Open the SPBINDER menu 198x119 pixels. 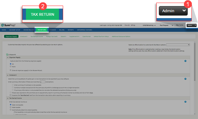(52, 30)
